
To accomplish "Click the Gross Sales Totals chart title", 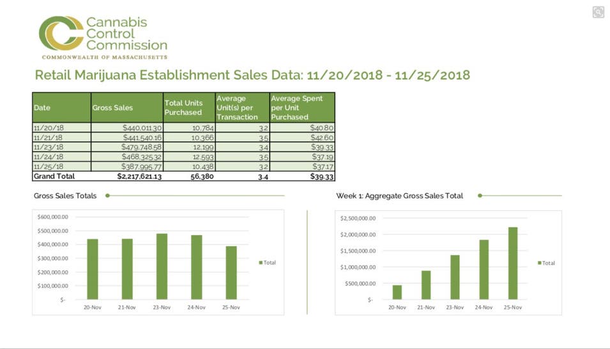I will (65, 196).
